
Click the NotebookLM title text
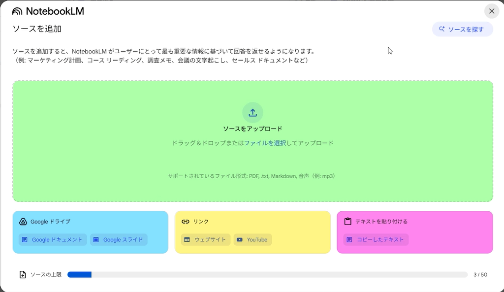coord(55,11)
